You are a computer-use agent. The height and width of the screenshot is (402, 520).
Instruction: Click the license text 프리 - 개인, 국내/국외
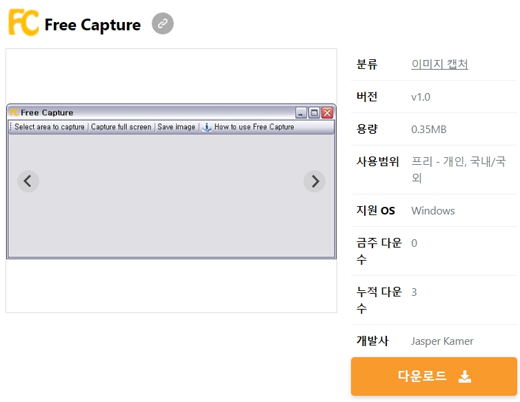click(459, 170)
